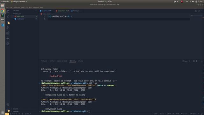This screenshot has width=204, height=115.
Task: Open the Terminal app from the Ubuntu dock
Action: [3, 20]
